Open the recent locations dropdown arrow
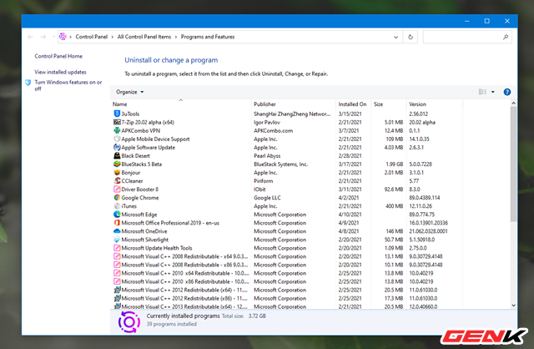This screenshot has width=534, height=349. tap(53, 37)
